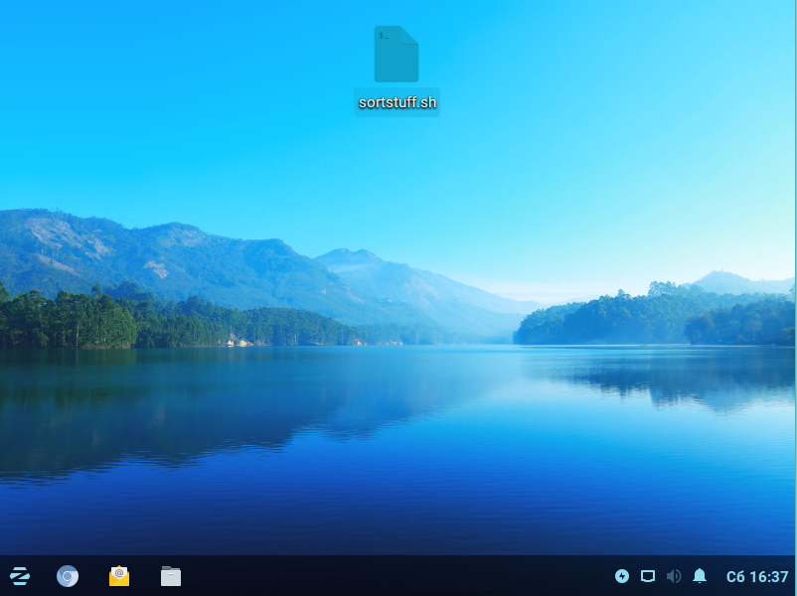This screenshot has height=596, width=797.
Task: Open the Zorin start menu
Action: click(19, 576)
